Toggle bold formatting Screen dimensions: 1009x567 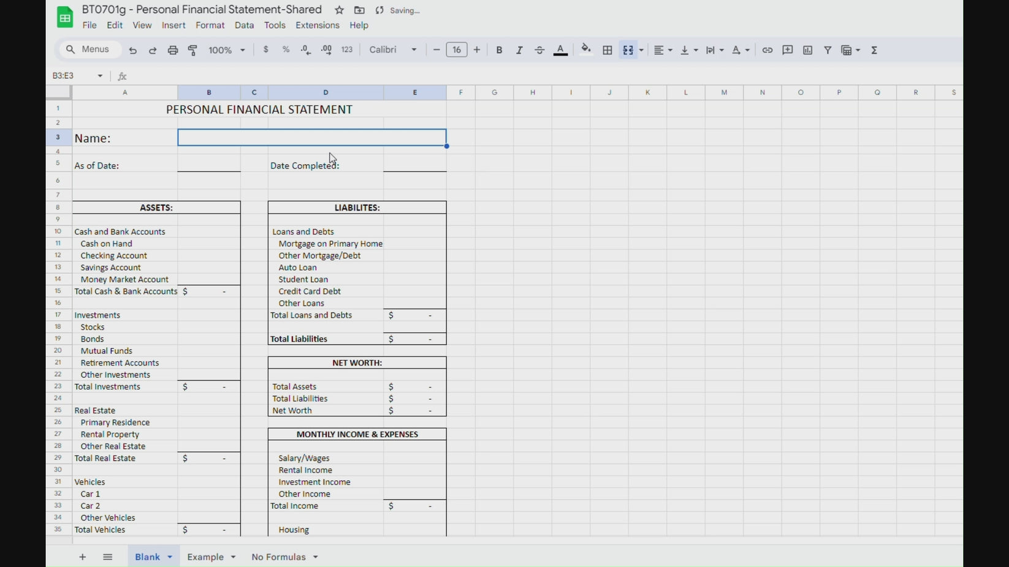pyautogui.click(x=499, y=50)
